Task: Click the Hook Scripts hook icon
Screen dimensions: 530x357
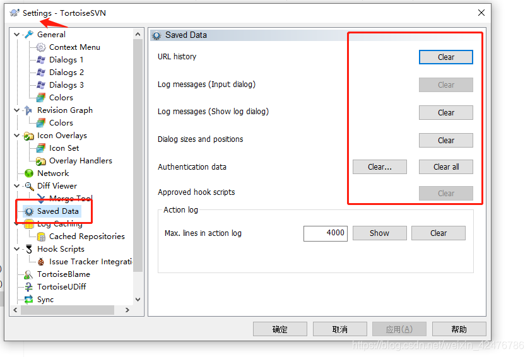Action: point(29,249)
